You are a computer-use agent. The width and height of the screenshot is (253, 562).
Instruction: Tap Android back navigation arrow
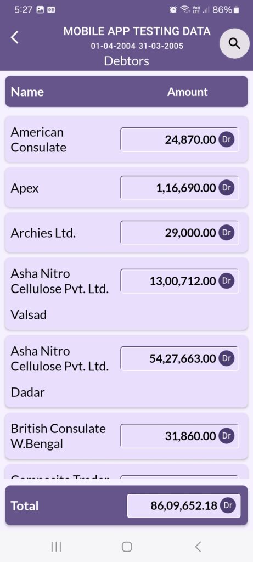[x=198, y=547]
